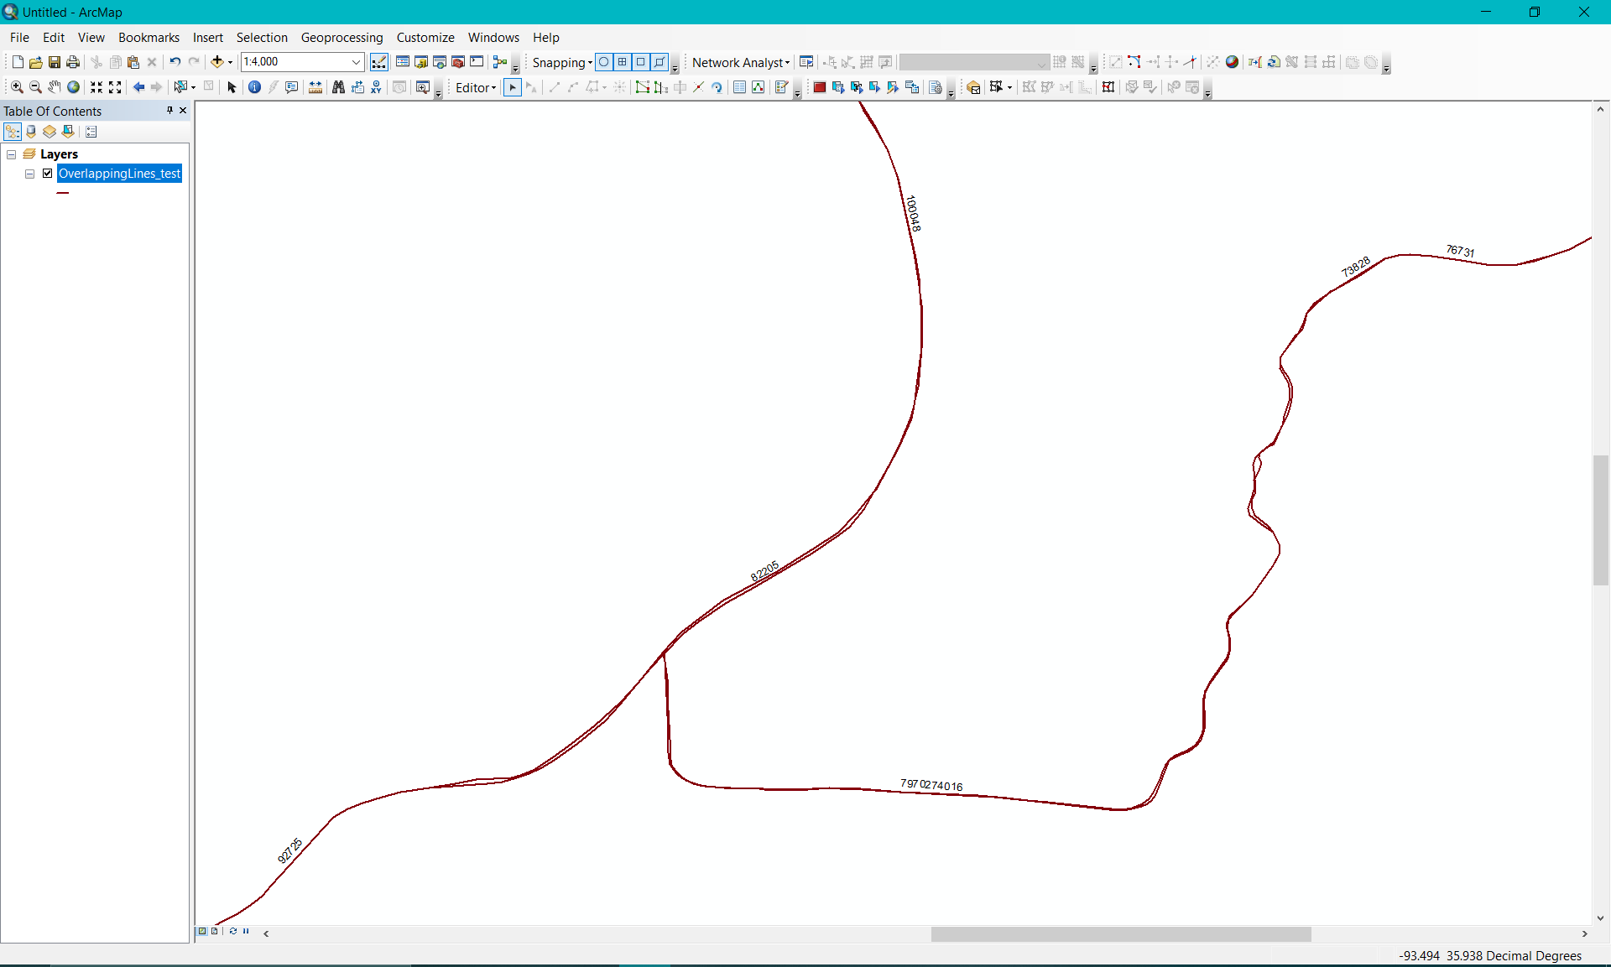Screen dimensions: 1611x967
Task: Select the Measure ruler tool
Action: [315, 87]
